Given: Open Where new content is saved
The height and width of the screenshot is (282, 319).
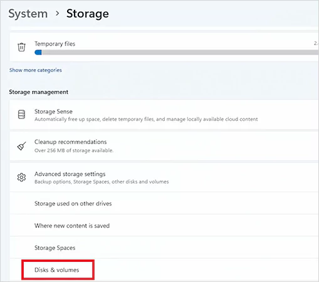Looking at the screenshot, I should click(164, 226).
